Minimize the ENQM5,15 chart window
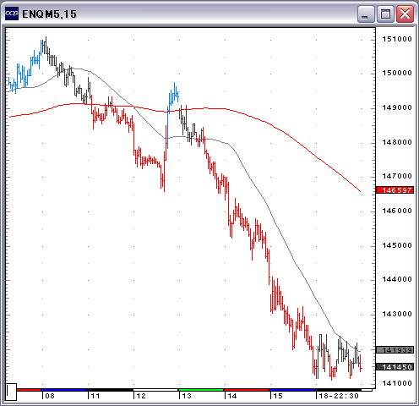The width and height of the screenshot is (419, 406). (366, 14)
